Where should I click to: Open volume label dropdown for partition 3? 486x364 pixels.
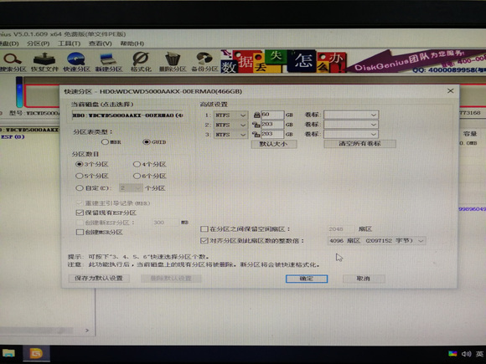click(x=351, y=134)
